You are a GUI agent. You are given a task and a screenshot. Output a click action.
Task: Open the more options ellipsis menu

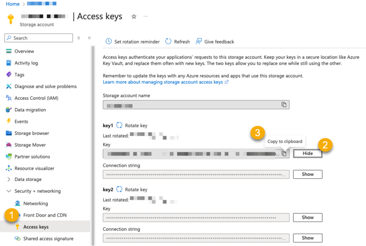(146, 17)
